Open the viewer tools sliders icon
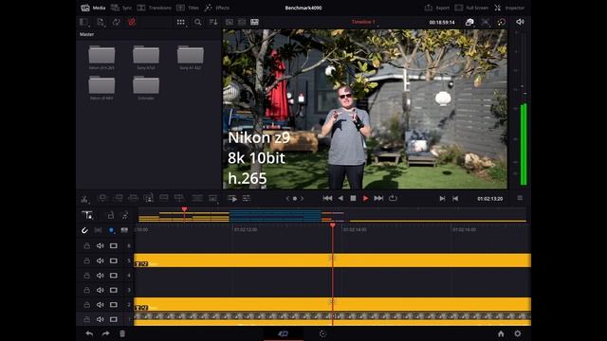 pyautogui.click(x=247, y=198)
